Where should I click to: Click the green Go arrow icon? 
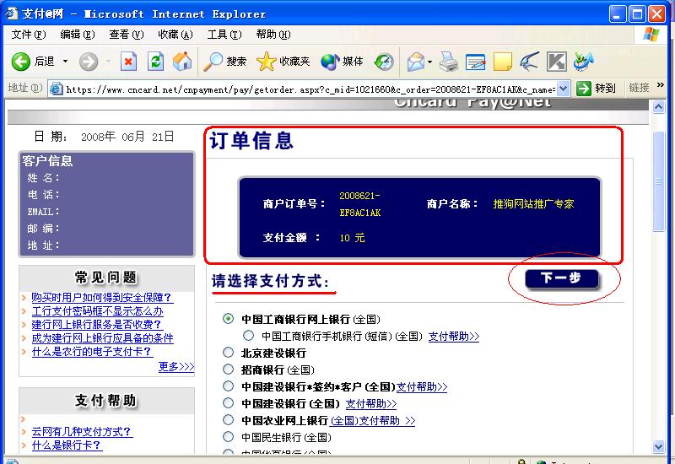pos(583,89)
